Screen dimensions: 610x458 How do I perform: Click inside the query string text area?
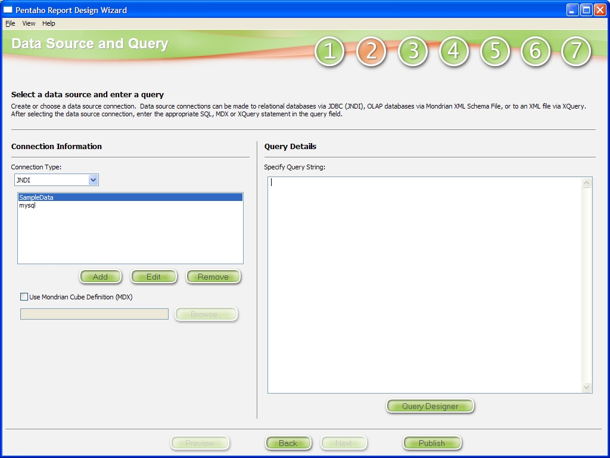point(425,285)
